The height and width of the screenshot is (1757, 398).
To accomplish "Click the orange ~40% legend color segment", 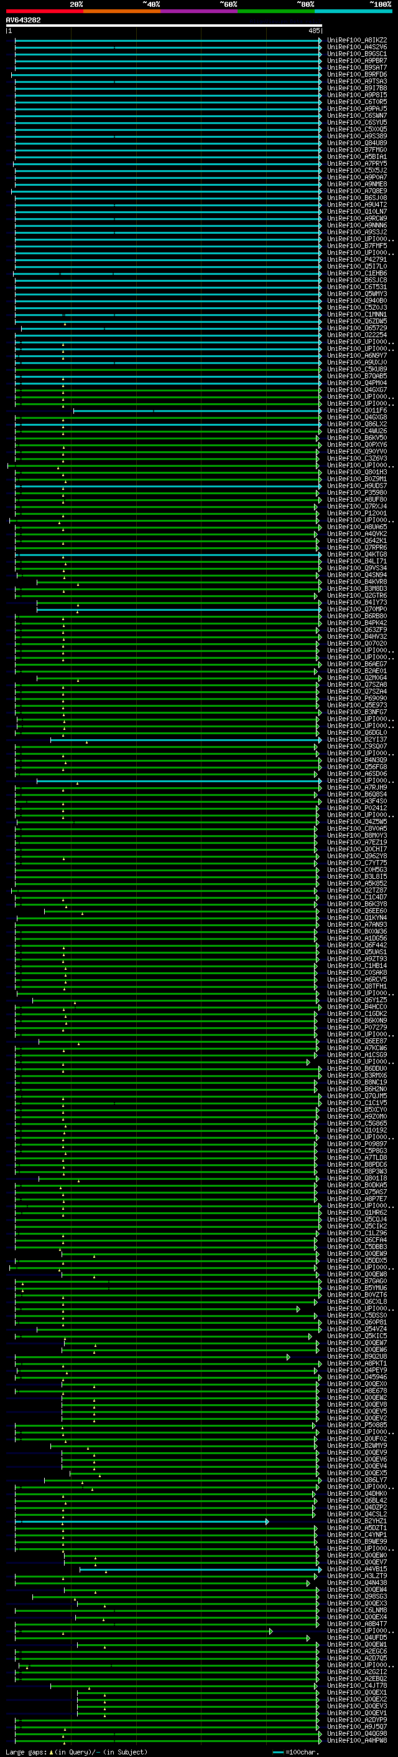I will 122,11.
